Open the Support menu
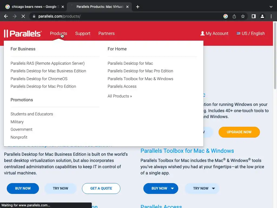This screenshot has height=208, width=277. tap(83, 33)
